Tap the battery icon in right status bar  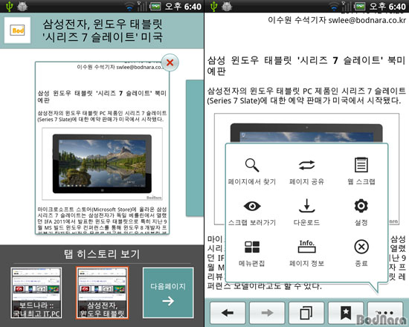(360, 6)
